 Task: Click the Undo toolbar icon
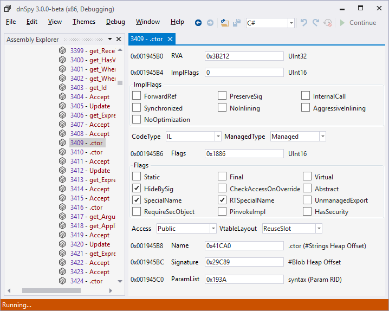(303, 23)
